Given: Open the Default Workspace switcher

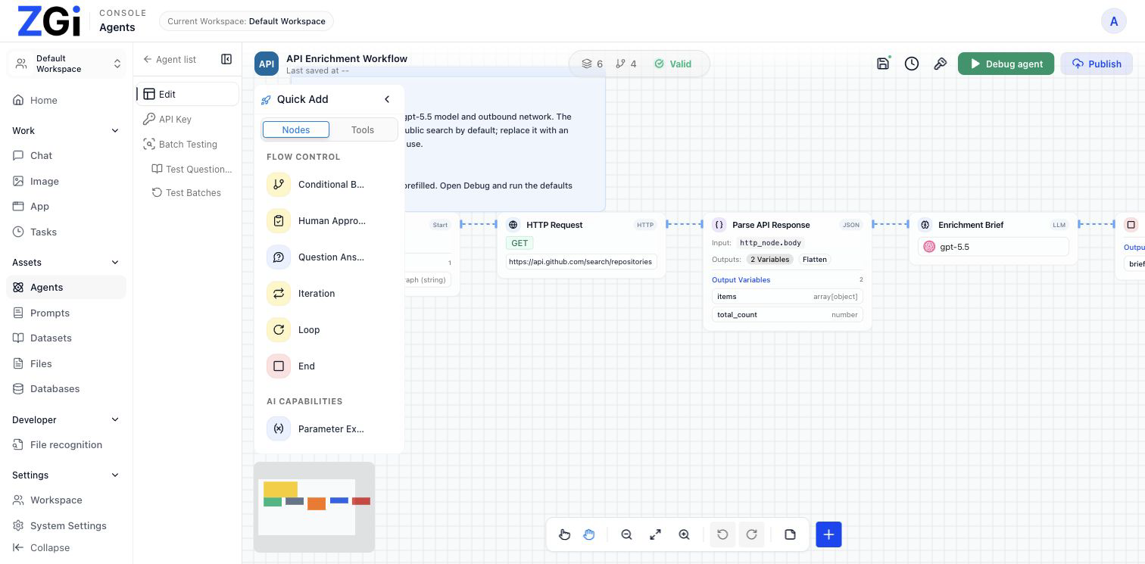Looking at the screenshot, I should pos(67,64).
